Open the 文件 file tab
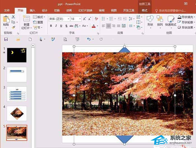 7,11
